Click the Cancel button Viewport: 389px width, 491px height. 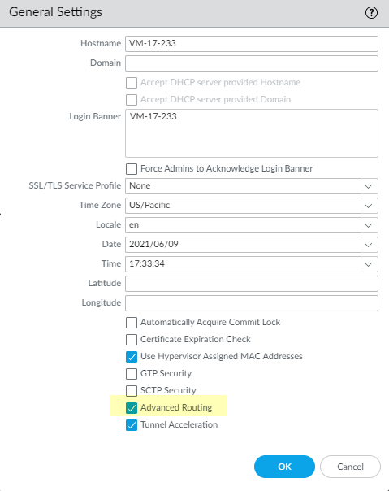coord(350,467)
